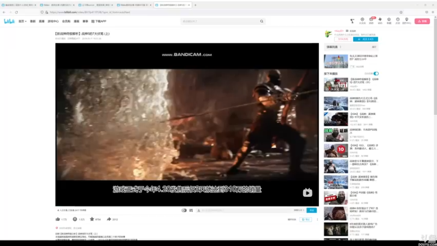Image resolution: width=437 pixels, height=246 pixels.
Task: Go to the 漫画 section
Action: click(76, 21)
